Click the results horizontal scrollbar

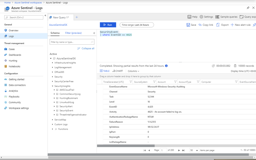(x=126, y=146)
